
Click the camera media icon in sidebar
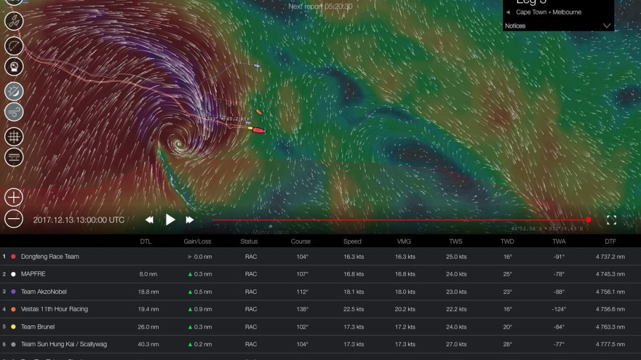[13, 67]
